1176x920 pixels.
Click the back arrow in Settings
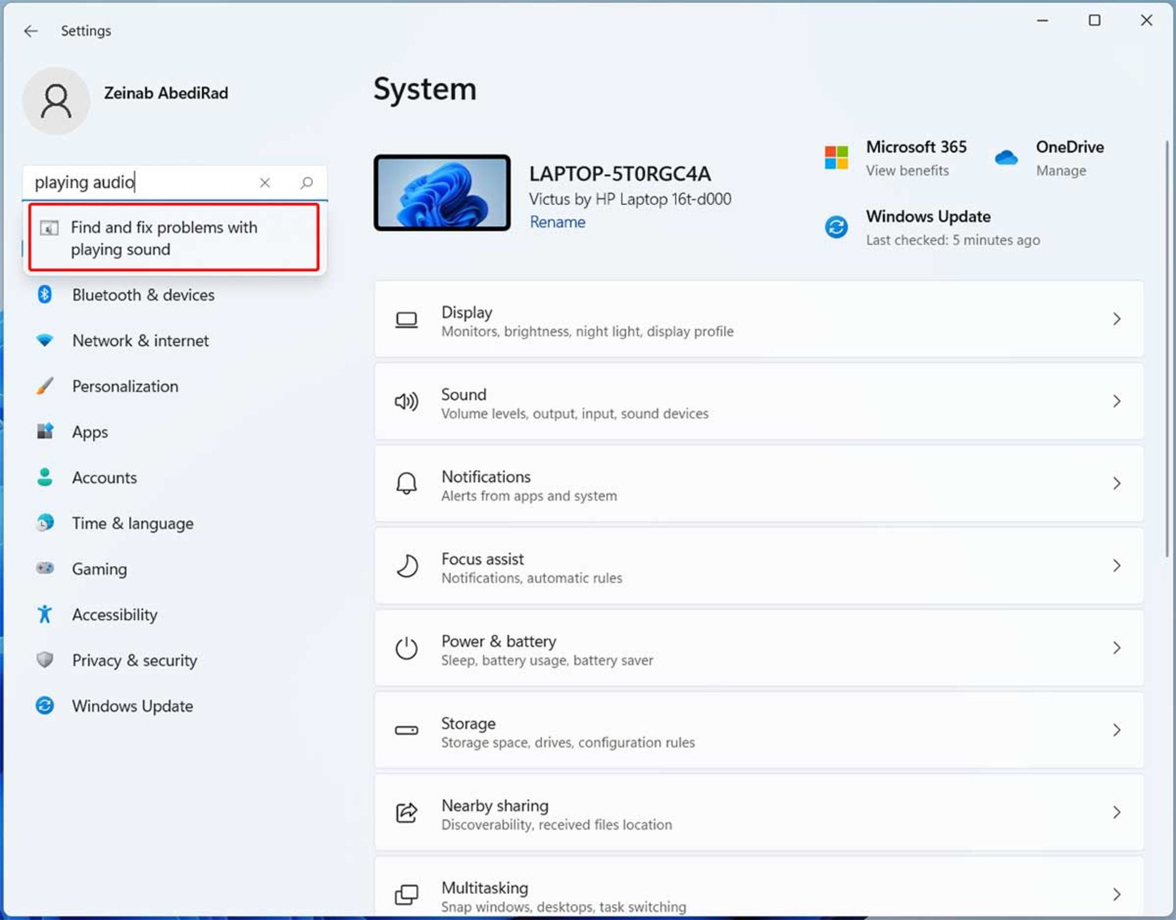tap(31, 31)
